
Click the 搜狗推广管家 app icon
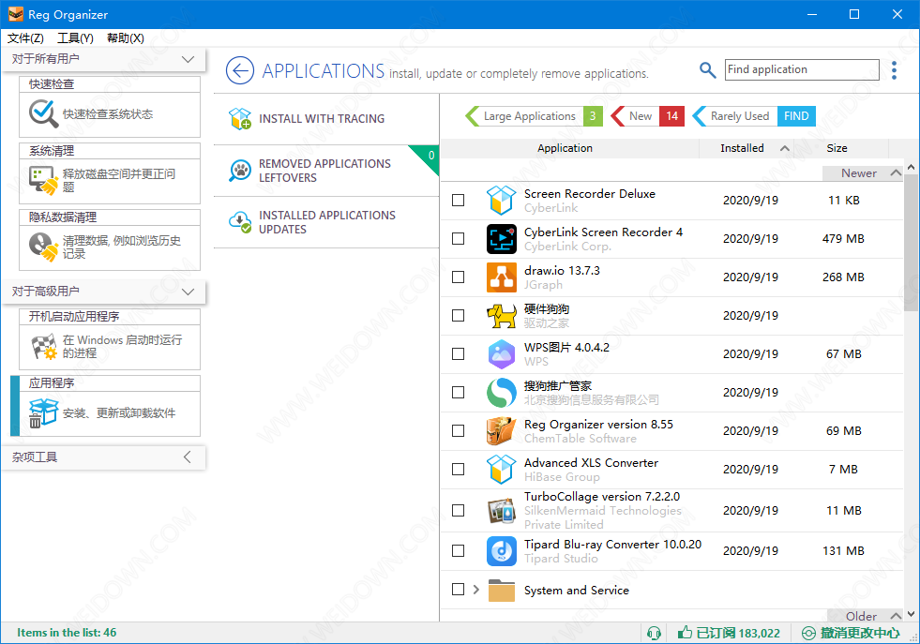[x=502, y=393]
